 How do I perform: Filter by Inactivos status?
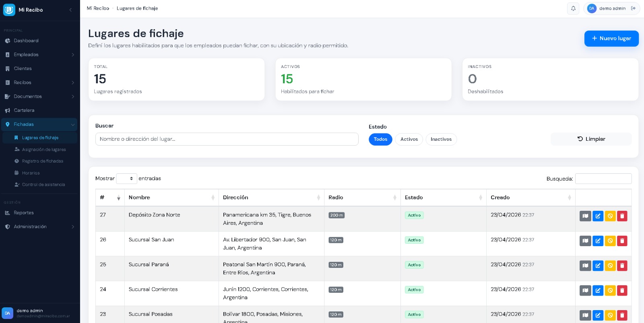(441, 139)
